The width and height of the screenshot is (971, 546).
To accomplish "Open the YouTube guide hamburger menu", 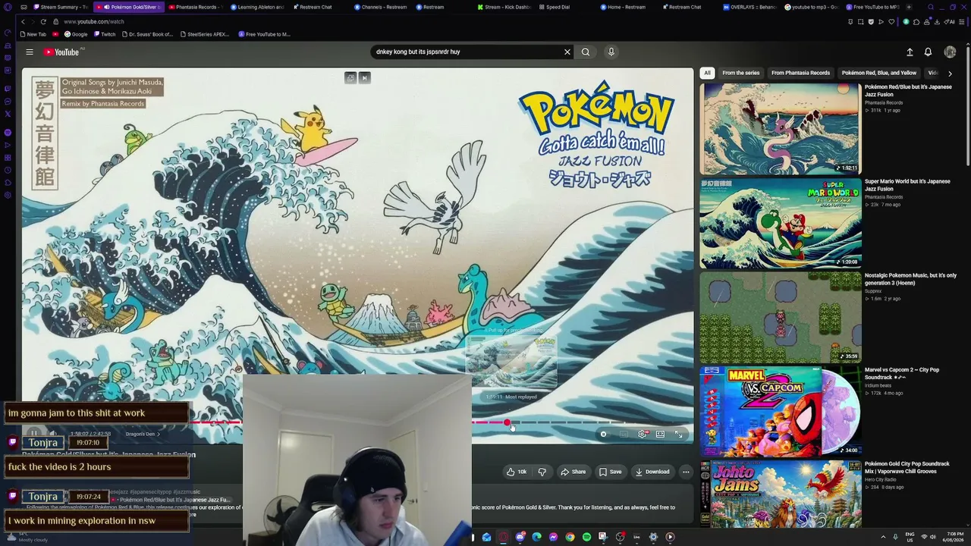I will pos(30,52).
